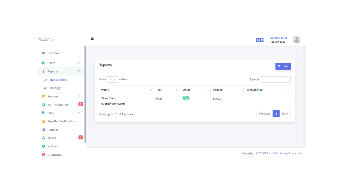The image size is (342, 192).
Task: Open the Dashboard from the sidebar
Action: (x=55, y=53)
